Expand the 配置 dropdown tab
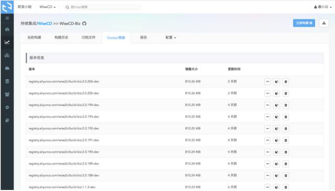The height and width of the screenshot is (191, 335). point(171,38)
